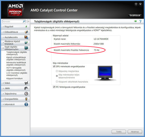Click the blue Információ icon
145x137 pixels.
26,104
